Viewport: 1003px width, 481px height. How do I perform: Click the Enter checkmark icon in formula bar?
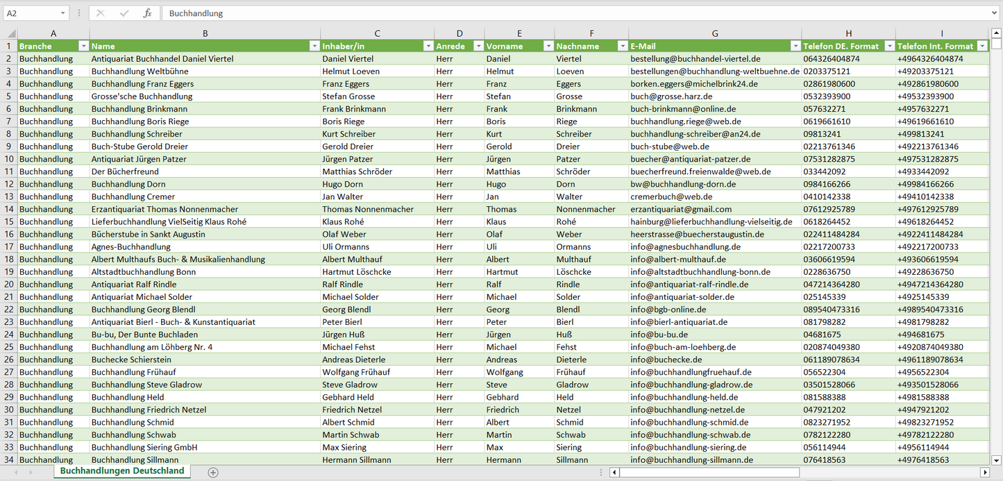pos(124,13)
